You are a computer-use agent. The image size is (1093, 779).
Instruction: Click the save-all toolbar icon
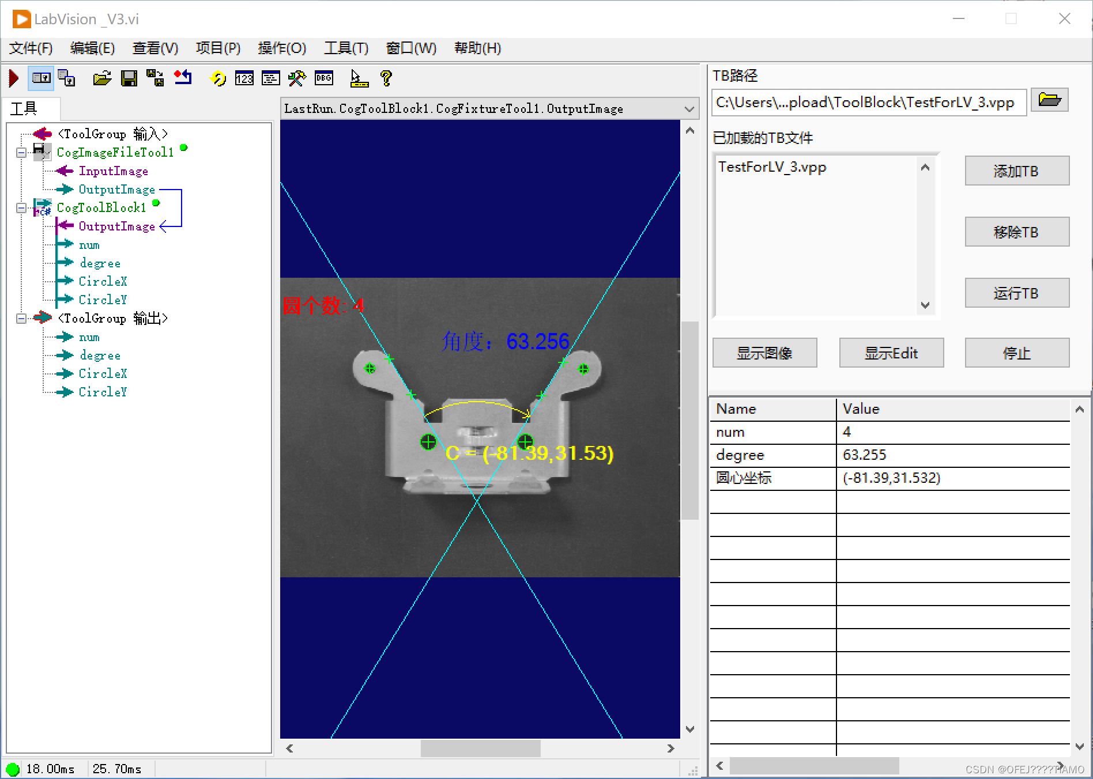pyautogui.click(x=154, y=78)
